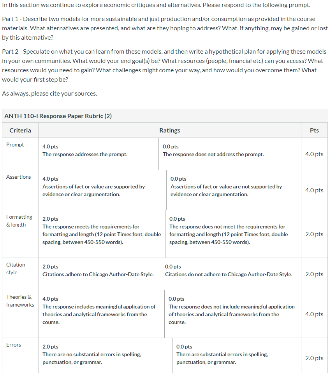Choose 4.0 pts meaningful application of theories
This screenshot has height=373, width=329.
tap(101, 314)
